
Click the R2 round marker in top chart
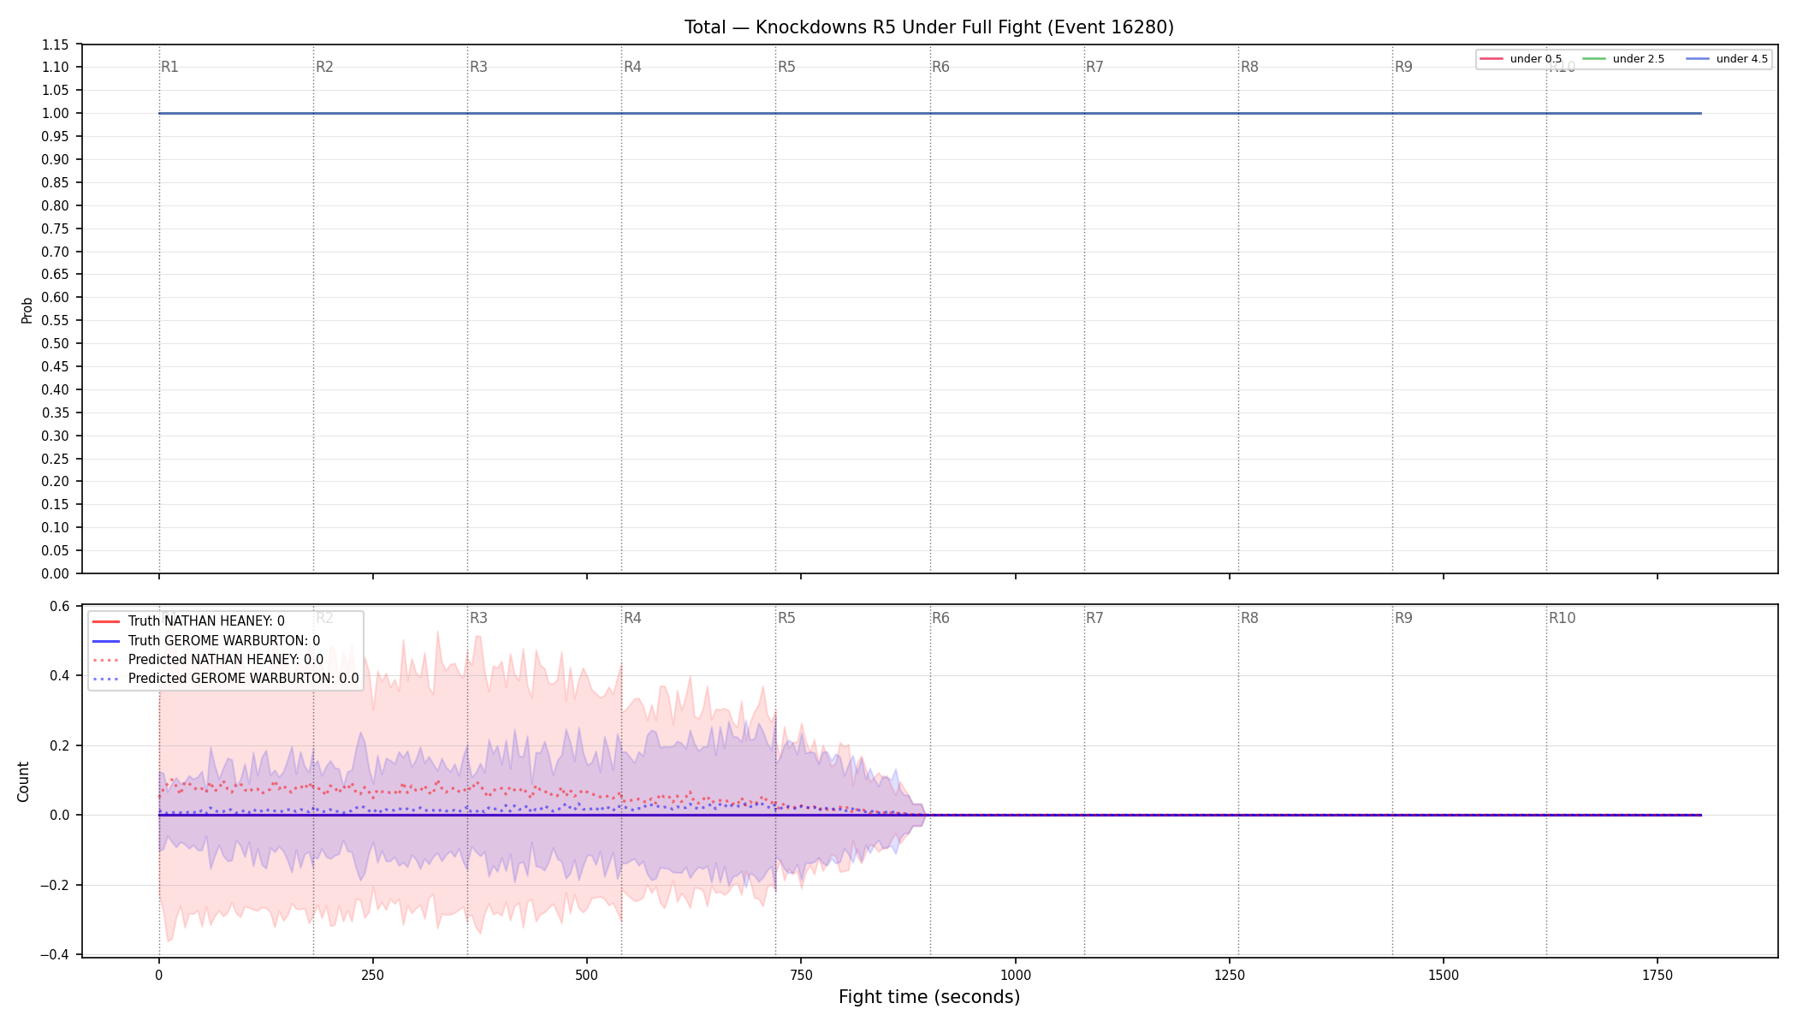324,67
